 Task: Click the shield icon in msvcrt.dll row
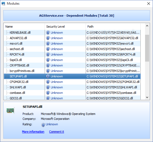click(x=48, y=44)
